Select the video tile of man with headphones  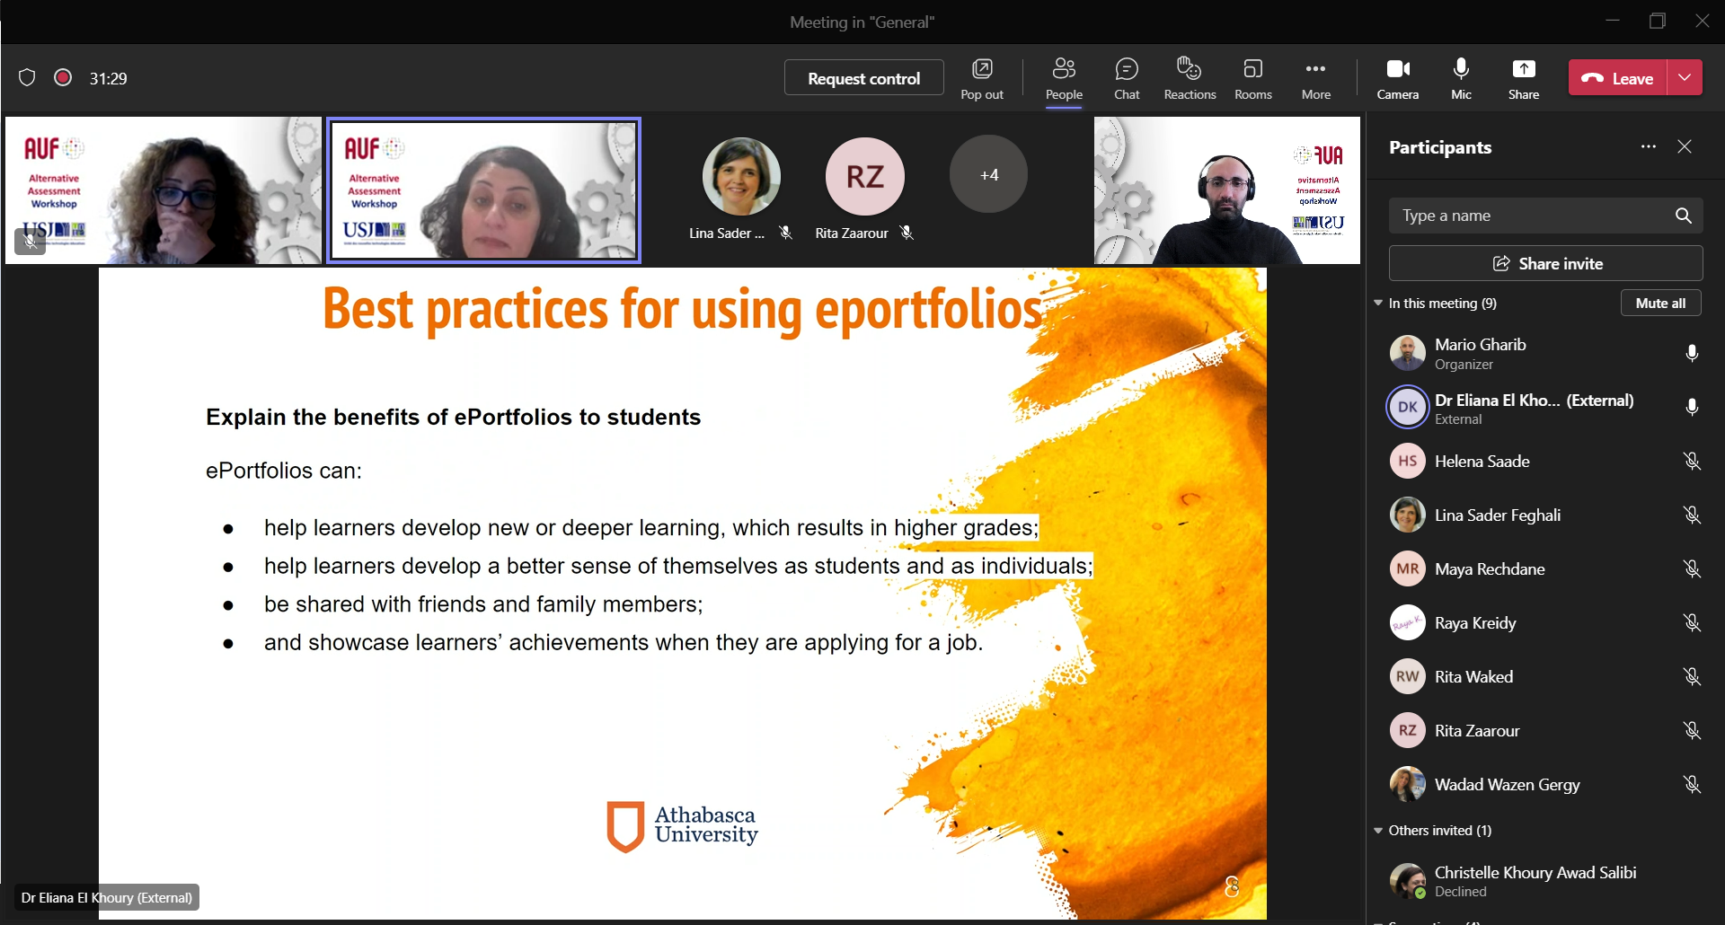[1226, 190]
